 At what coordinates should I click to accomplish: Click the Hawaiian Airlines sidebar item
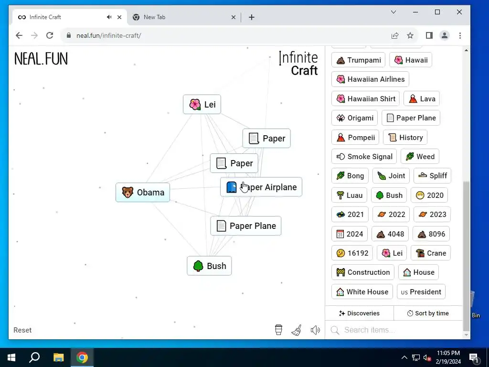point(370,79)
